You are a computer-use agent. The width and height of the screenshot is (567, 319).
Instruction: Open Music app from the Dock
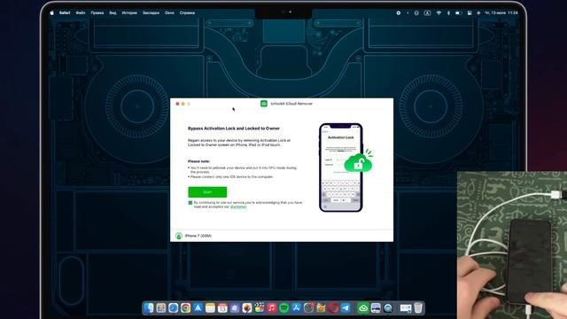272,308
